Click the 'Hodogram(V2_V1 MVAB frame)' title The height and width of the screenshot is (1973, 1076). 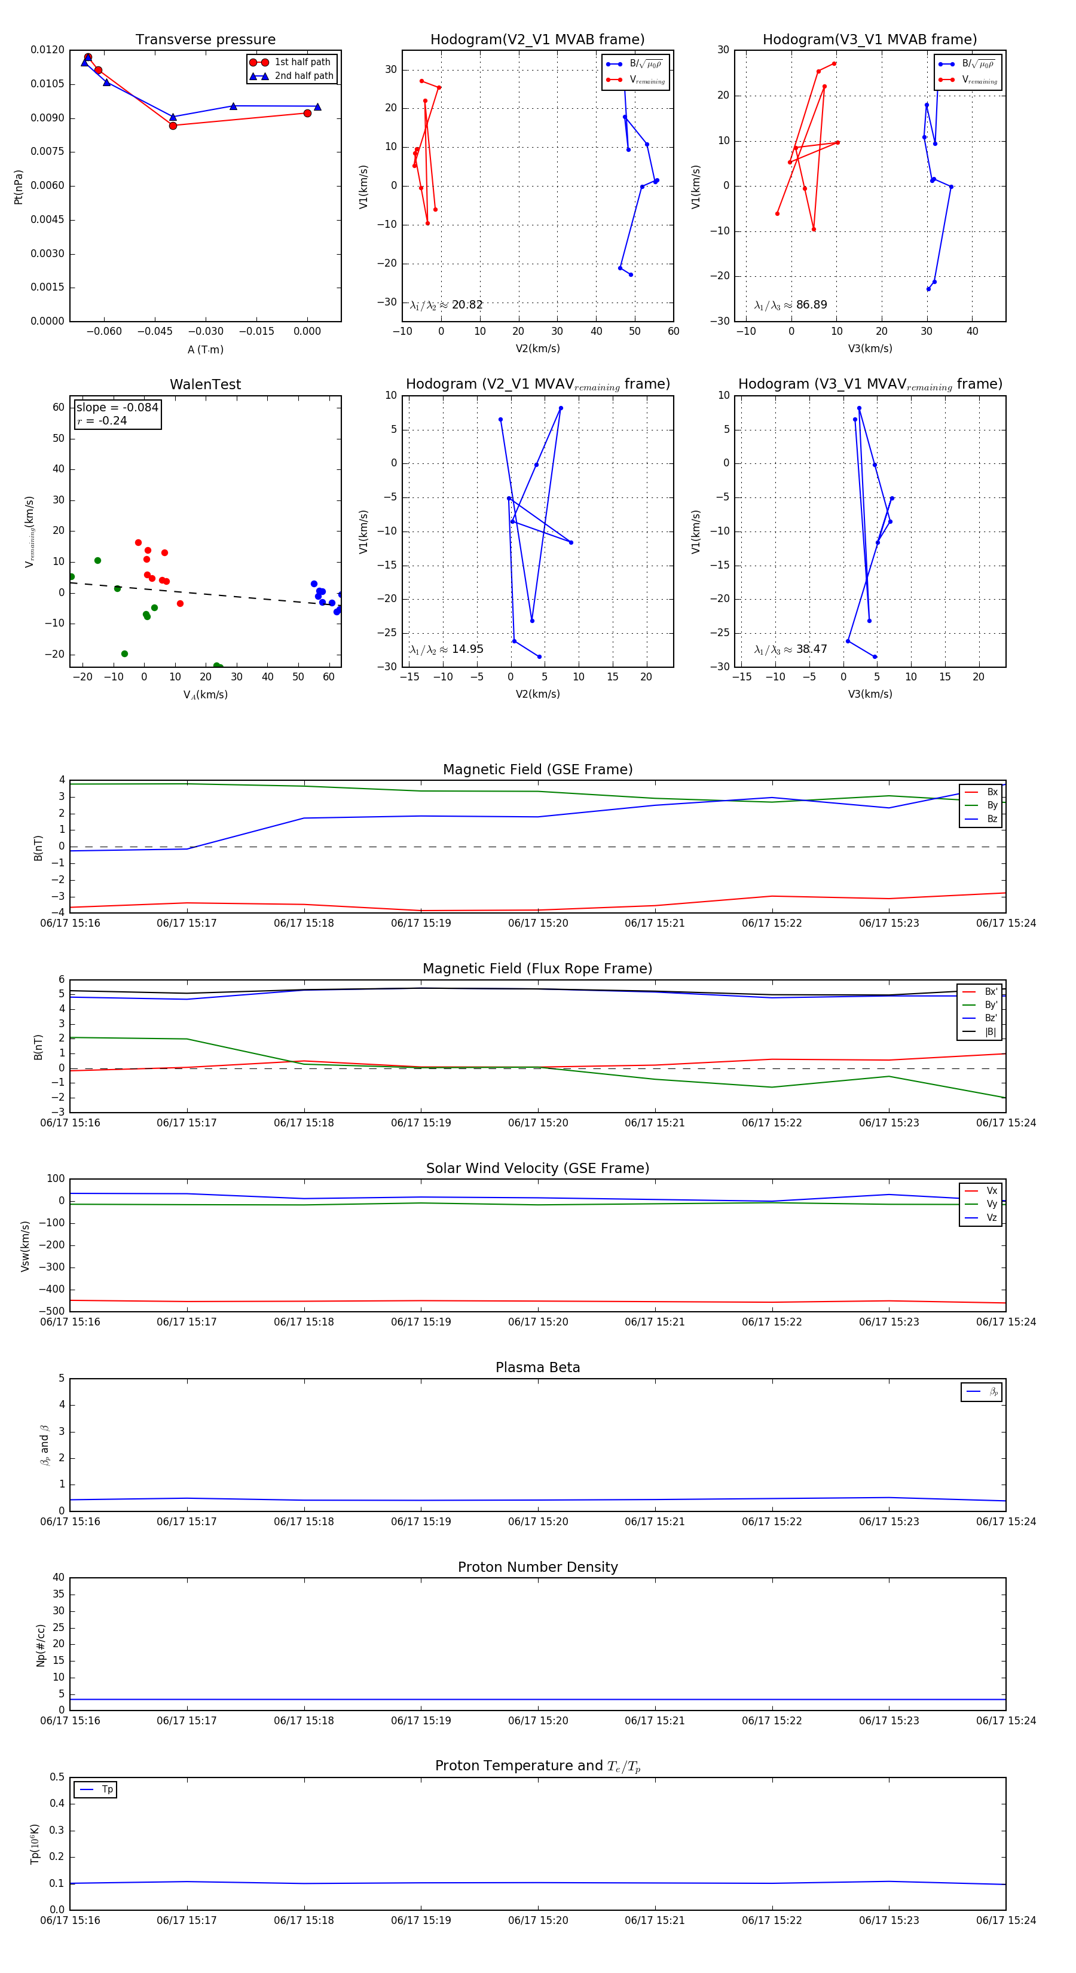[537, 40]
